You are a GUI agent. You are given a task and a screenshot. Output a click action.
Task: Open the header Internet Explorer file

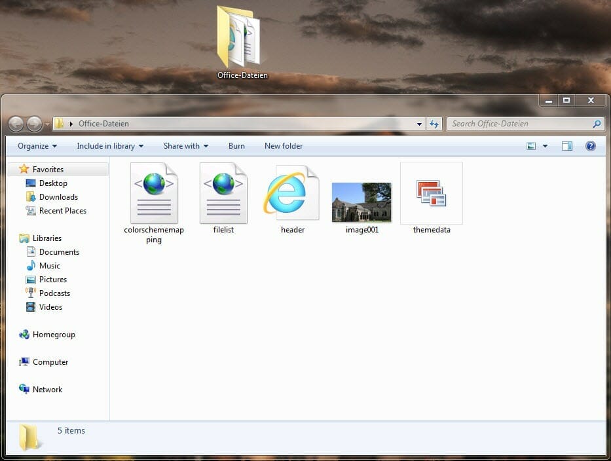pos(292,194)
